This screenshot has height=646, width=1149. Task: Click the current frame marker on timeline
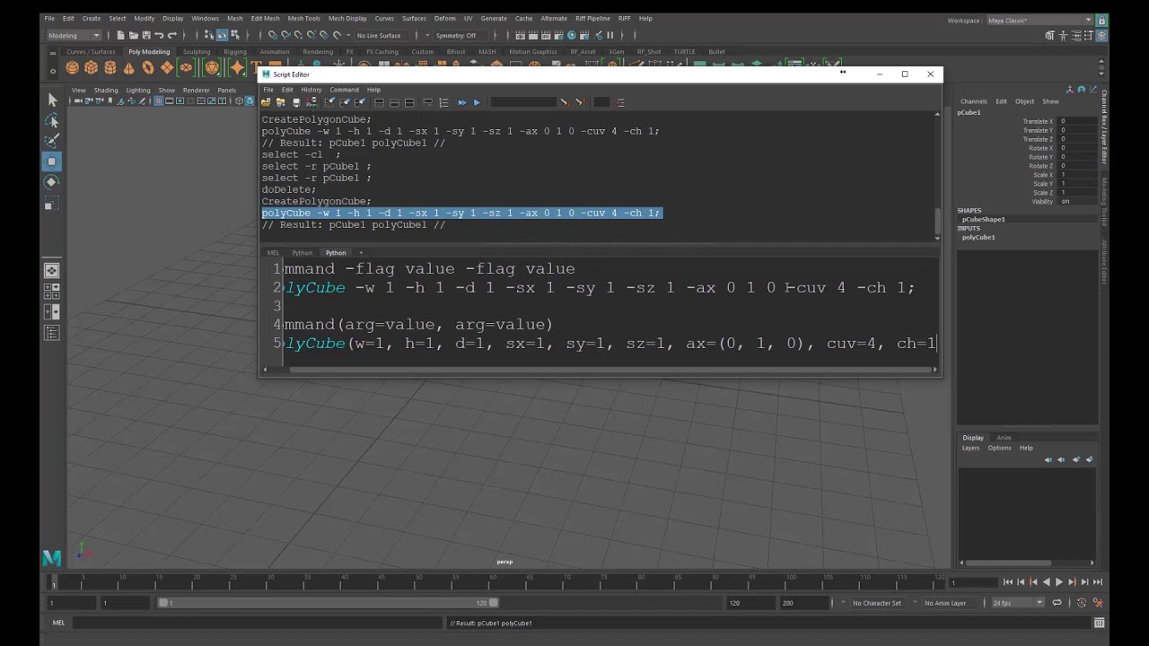point(53,582)
